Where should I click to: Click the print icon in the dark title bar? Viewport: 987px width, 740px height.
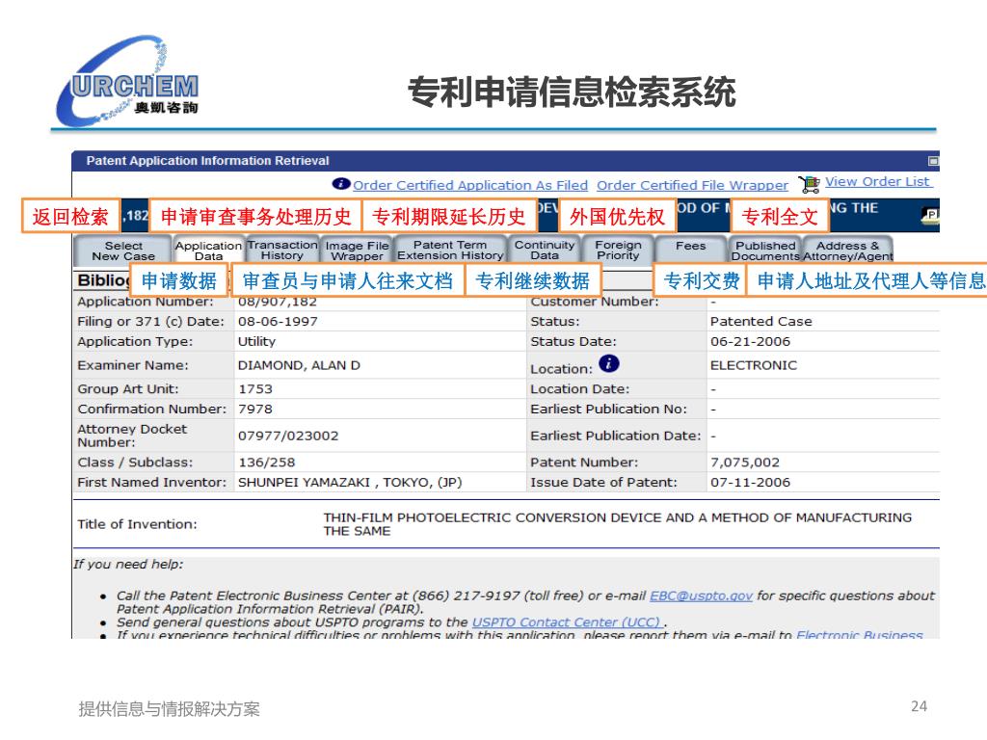pos(930,215)
